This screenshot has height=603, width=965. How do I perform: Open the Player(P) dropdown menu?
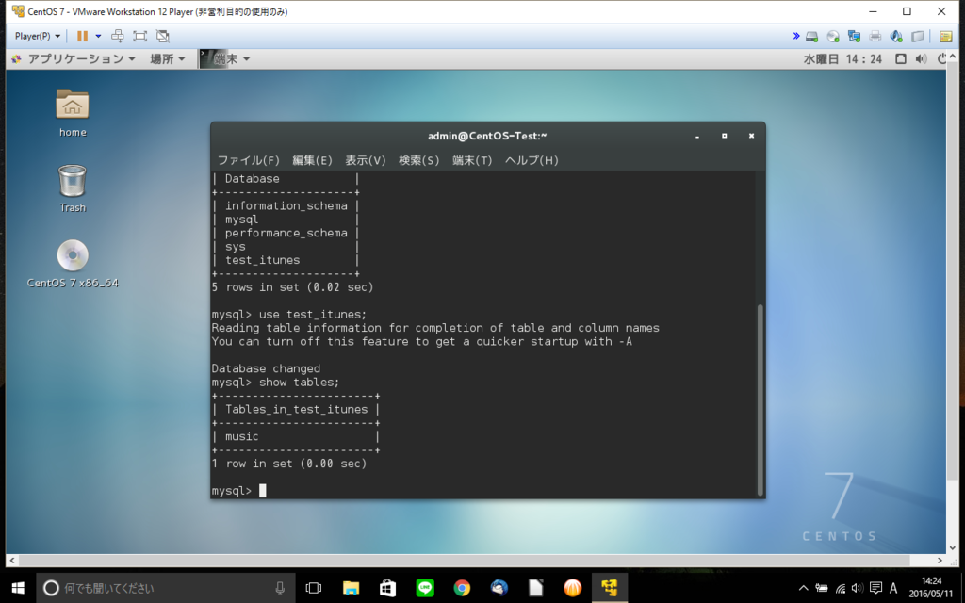(x=38, y=36)
